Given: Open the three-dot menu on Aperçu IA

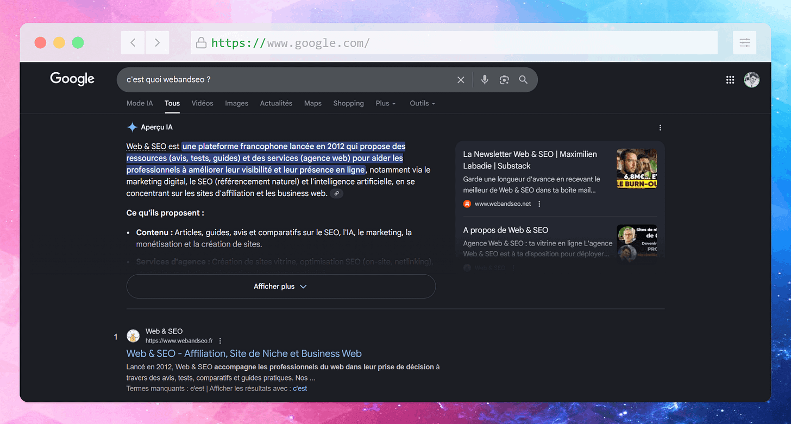Looking at the screenshot, I should 660,127.
